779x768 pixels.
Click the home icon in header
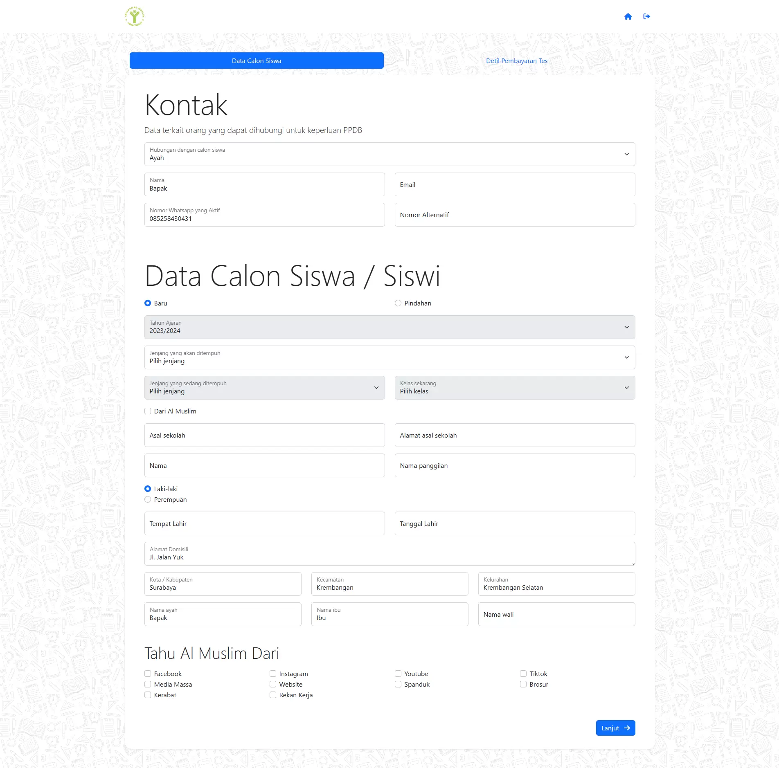point(628,16)
